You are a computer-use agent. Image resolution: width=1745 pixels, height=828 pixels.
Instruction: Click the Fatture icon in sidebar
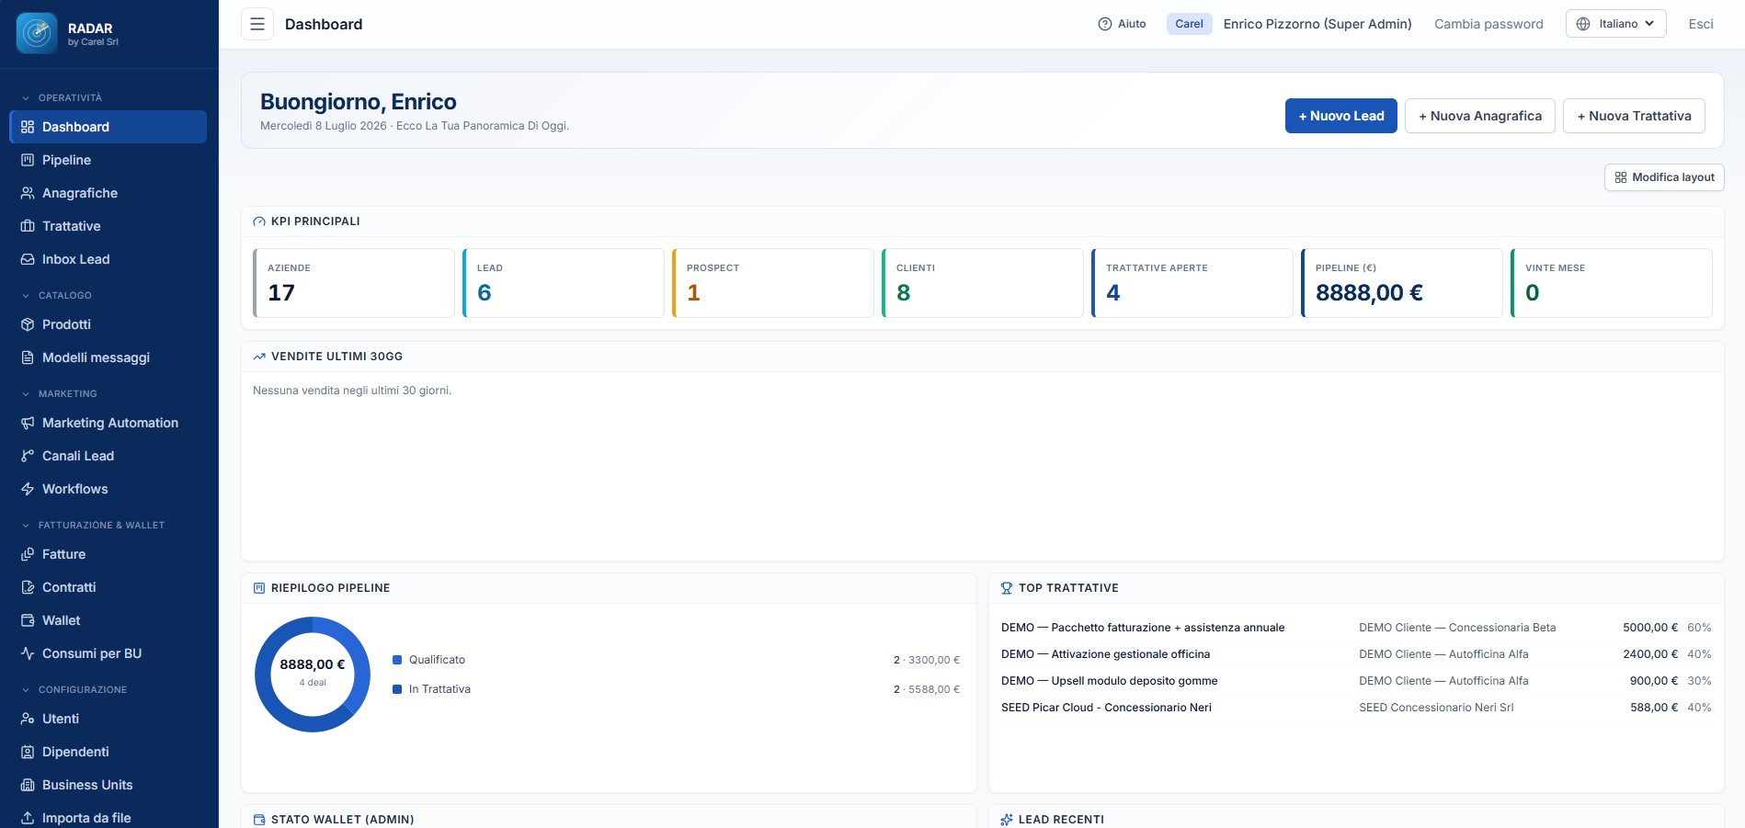click(28, 554)
